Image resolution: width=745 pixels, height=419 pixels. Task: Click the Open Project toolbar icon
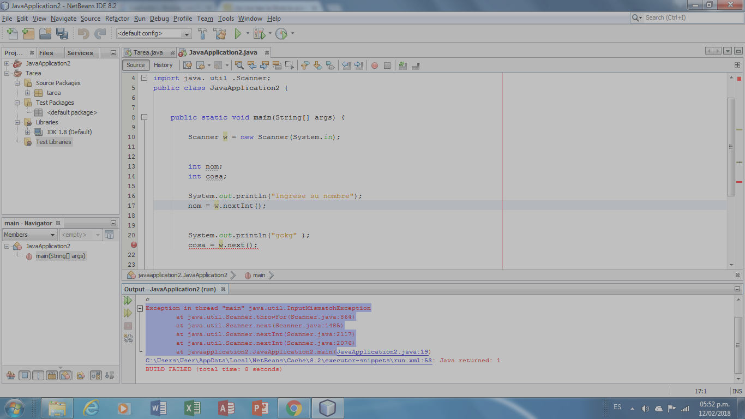[45, 34]
